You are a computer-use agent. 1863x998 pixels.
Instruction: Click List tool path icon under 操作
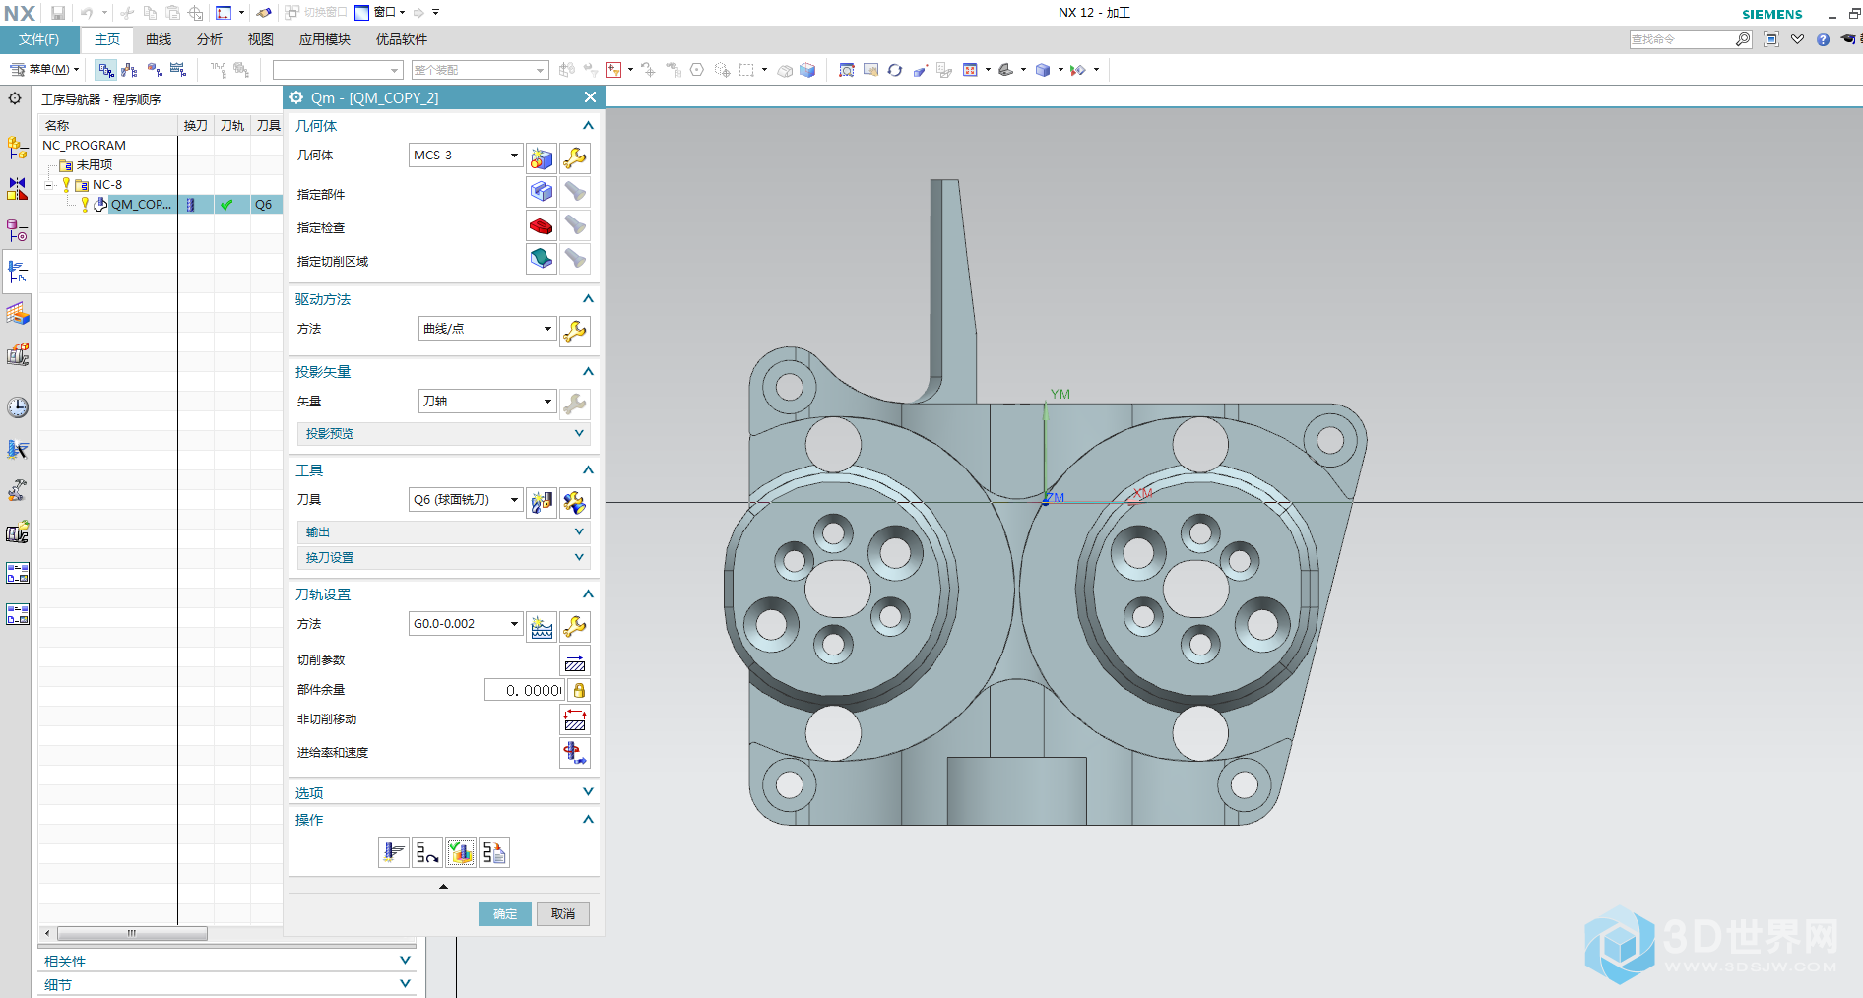coord(494,852)
